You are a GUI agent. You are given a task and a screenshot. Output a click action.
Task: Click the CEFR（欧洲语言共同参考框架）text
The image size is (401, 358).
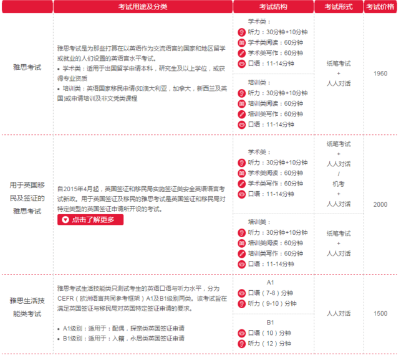[x=100, y=298]
